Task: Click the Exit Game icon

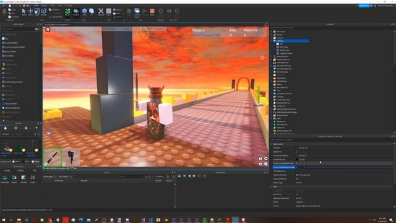Action: point(177,12)
